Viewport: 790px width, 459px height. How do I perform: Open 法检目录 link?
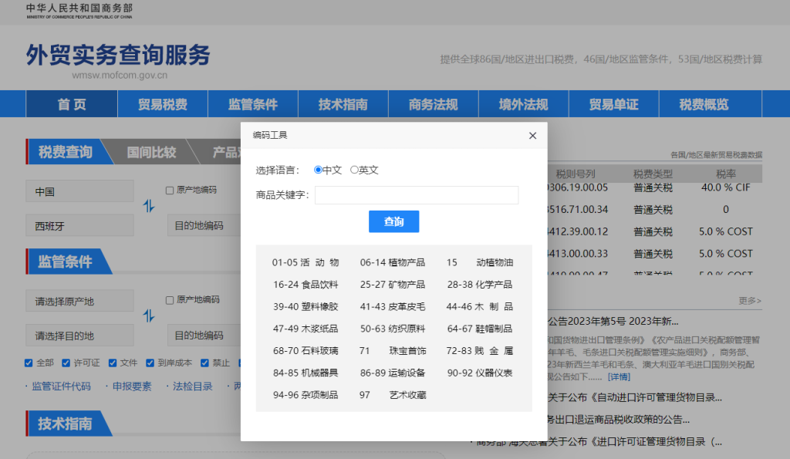point(192,386)
